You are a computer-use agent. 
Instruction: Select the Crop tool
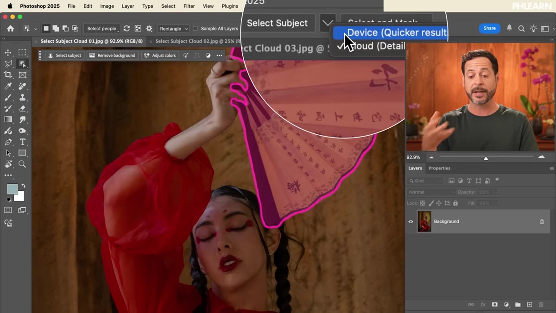pos(8,75)
